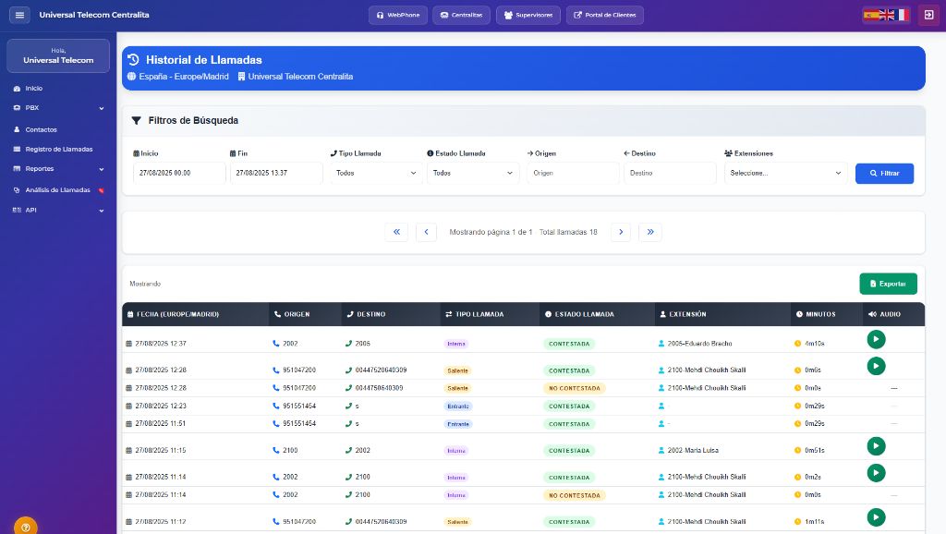Image resolution: width=946 pixels, height=534 pixels.
Task: Click the green Exportar button
Action: point(888,284)
